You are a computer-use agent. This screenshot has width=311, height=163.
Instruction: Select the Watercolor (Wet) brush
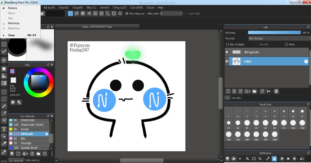coord(29,125)
